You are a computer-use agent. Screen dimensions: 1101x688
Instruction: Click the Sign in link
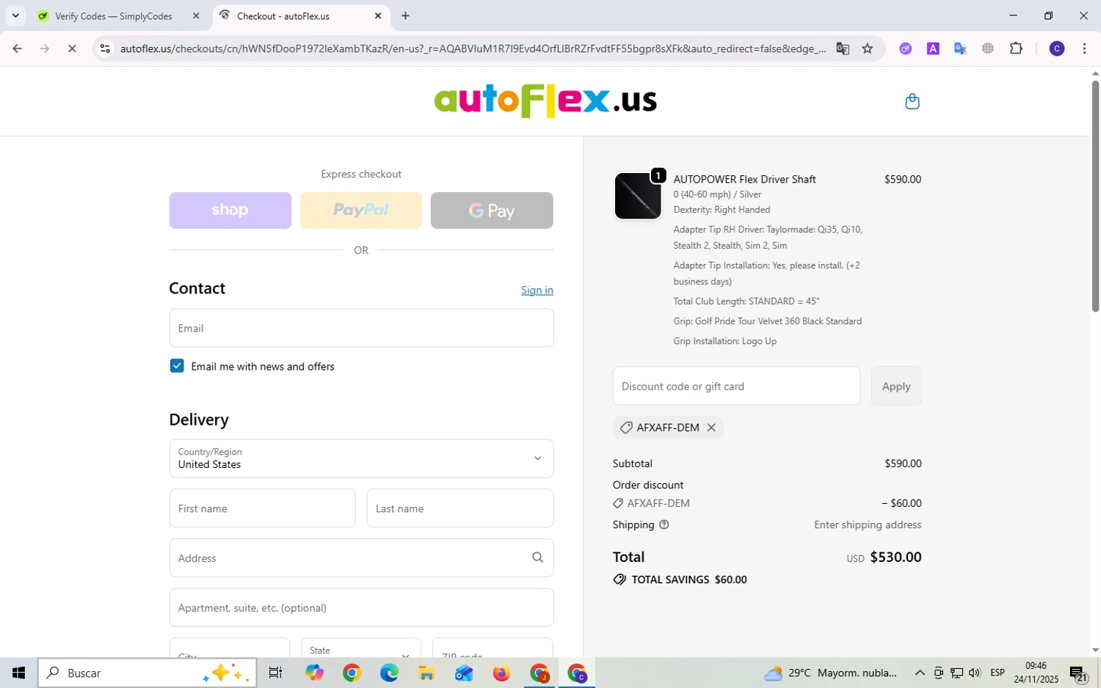537,290
